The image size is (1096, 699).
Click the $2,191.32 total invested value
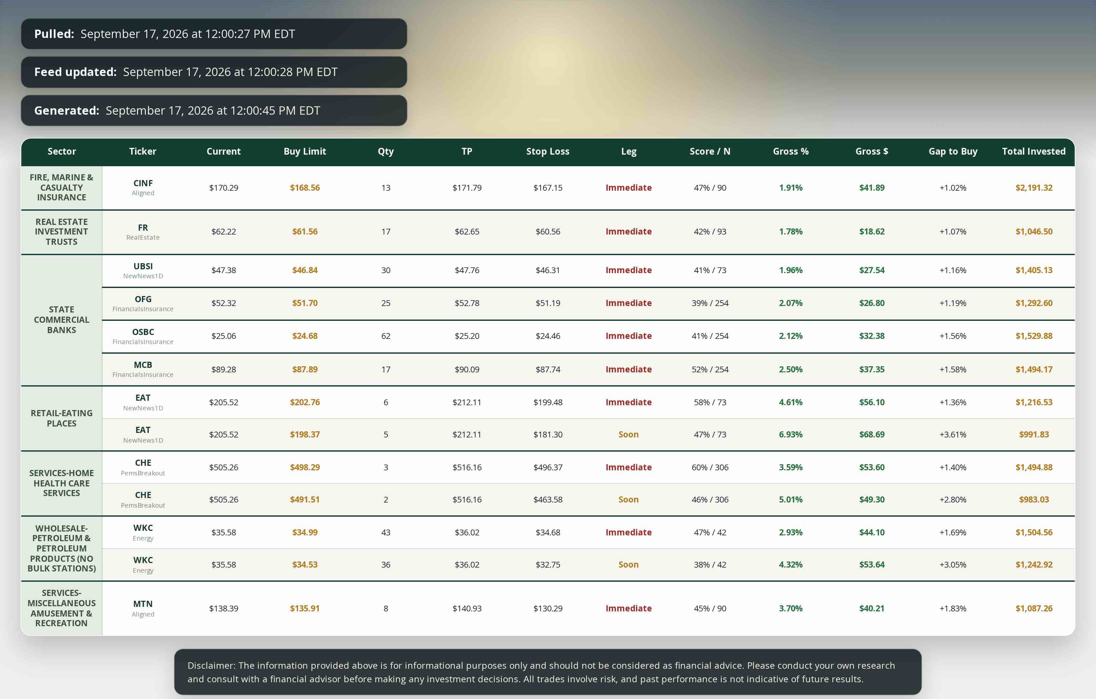1034,187
